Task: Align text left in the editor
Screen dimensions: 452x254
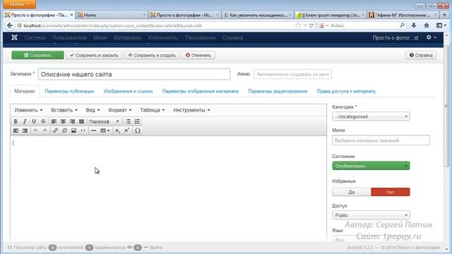Action: 54,121
